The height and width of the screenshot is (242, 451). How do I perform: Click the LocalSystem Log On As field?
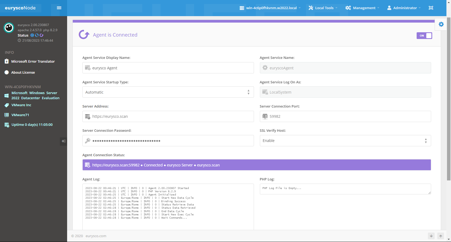345,92
